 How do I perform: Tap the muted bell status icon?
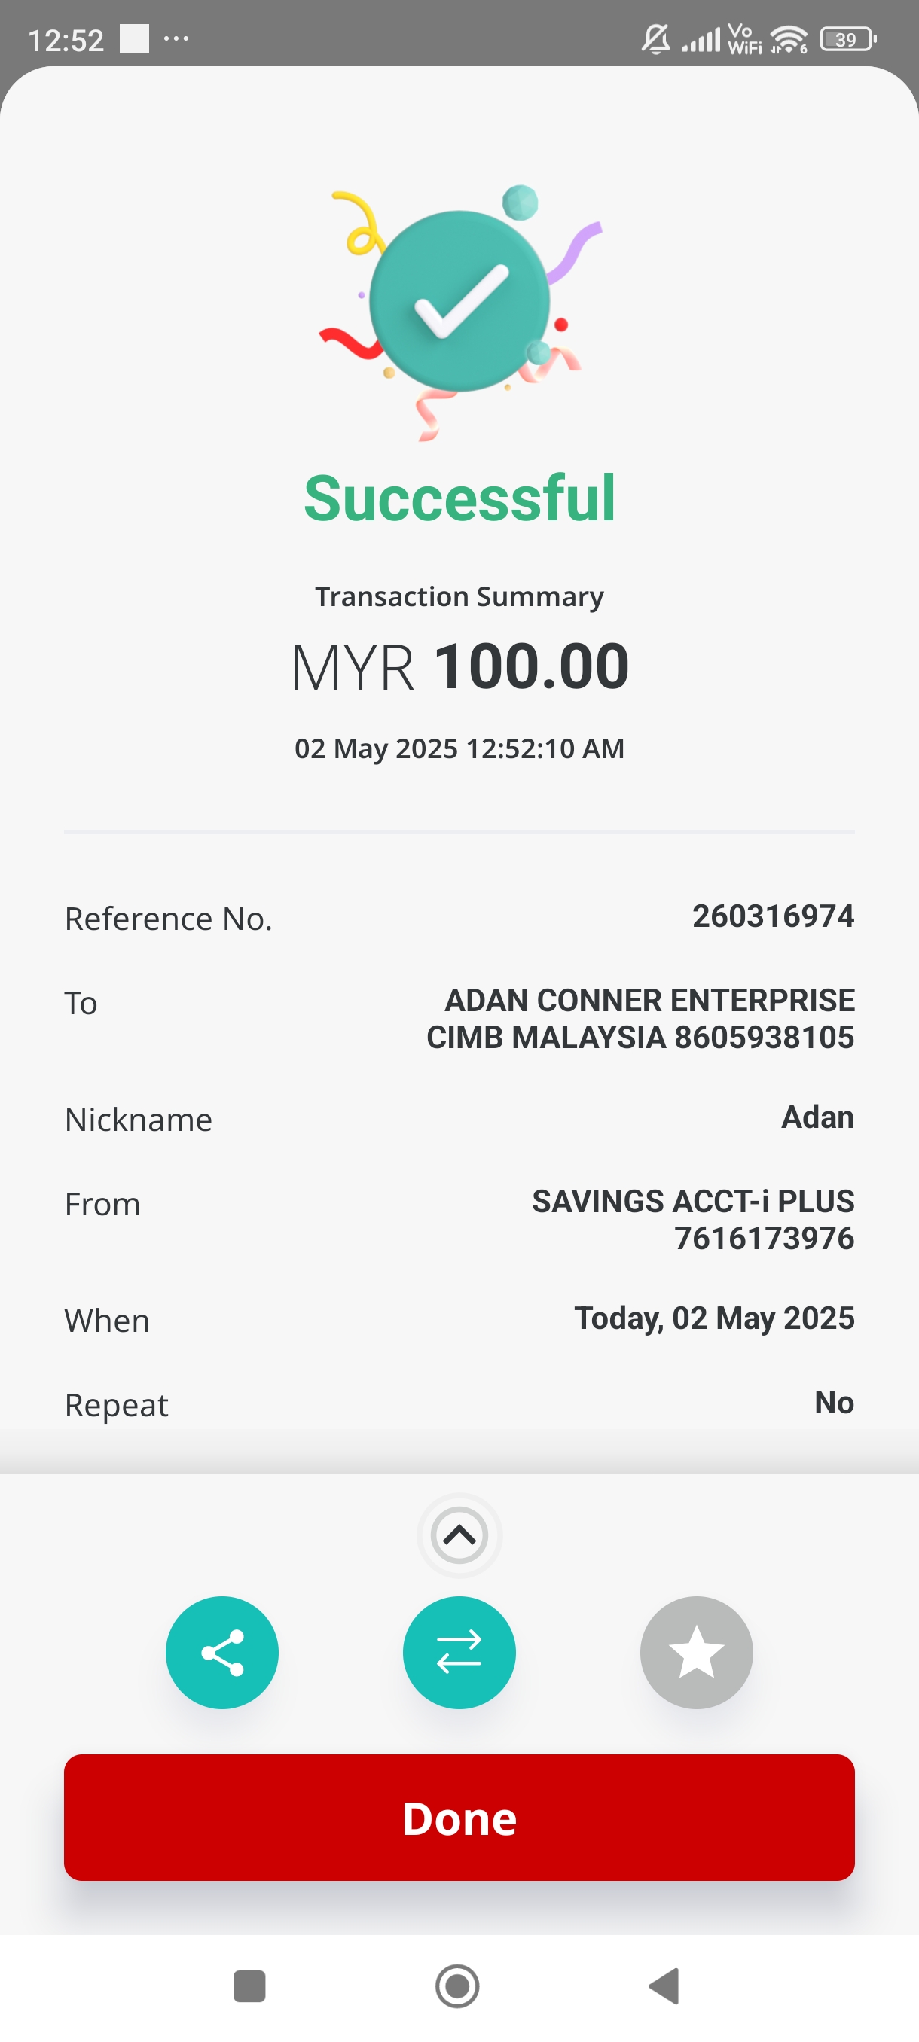coord(655,39)
